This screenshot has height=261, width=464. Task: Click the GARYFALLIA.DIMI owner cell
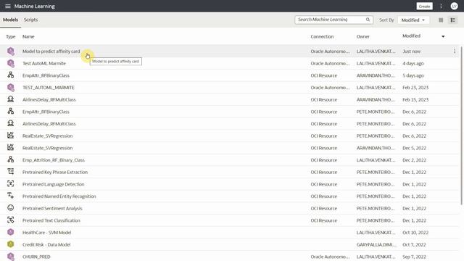(x=376, y=244)
